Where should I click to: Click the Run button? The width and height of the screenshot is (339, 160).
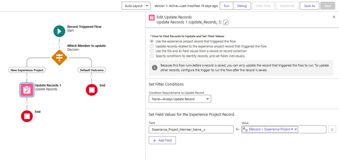click(226, 6)
